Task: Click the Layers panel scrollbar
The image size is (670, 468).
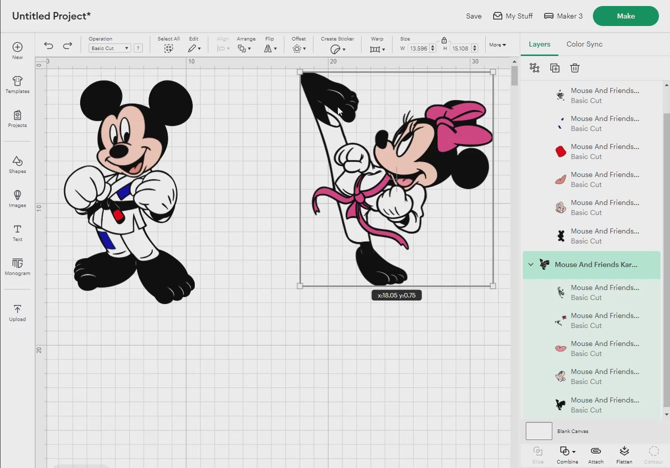Action: click(666, 260)
